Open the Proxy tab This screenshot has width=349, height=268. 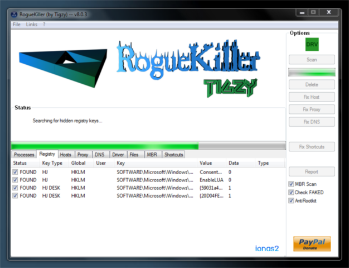pos(83,155)
